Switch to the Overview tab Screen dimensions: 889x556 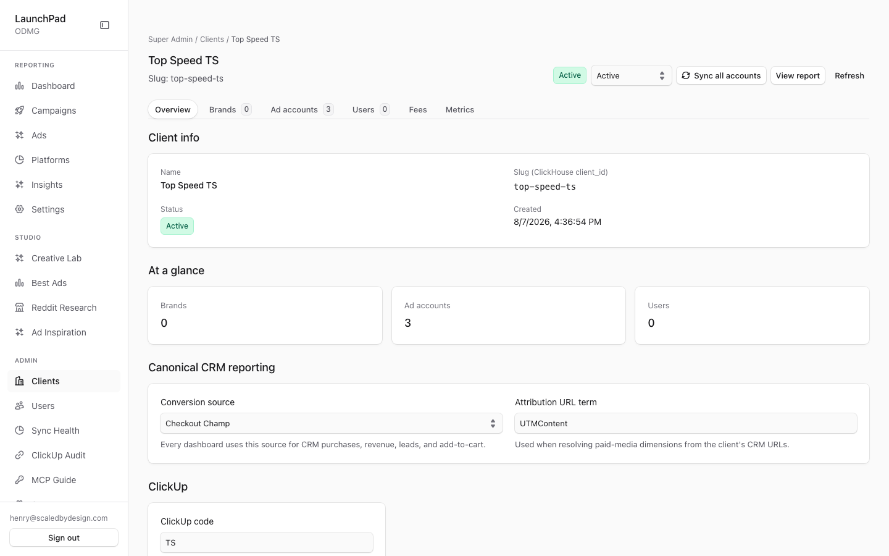click(173, 109)
